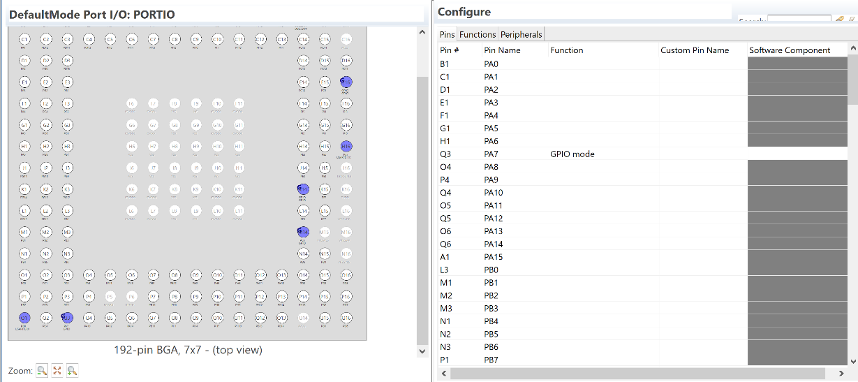Click the Search text field
The height and width of the screenshot is (382, 858).
pyautogui.click(x=799, y=19)
